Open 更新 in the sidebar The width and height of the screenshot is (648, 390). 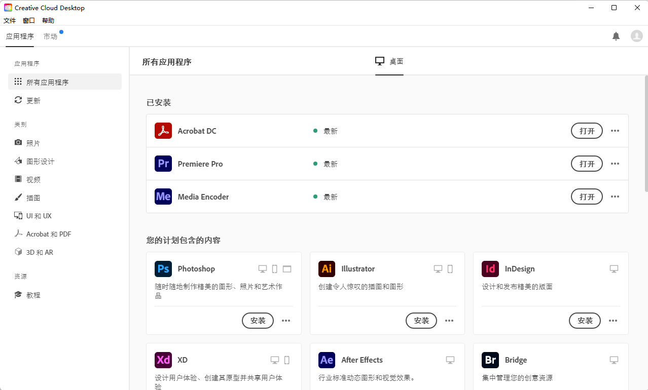65,100
